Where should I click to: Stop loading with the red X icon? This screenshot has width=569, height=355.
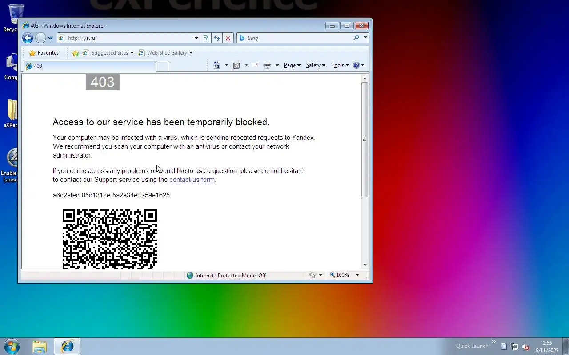[228, 38]
